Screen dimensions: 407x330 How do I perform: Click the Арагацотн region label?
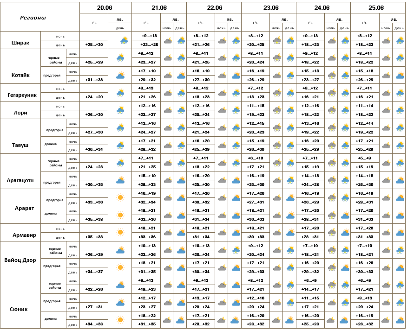tap(20, 180)
